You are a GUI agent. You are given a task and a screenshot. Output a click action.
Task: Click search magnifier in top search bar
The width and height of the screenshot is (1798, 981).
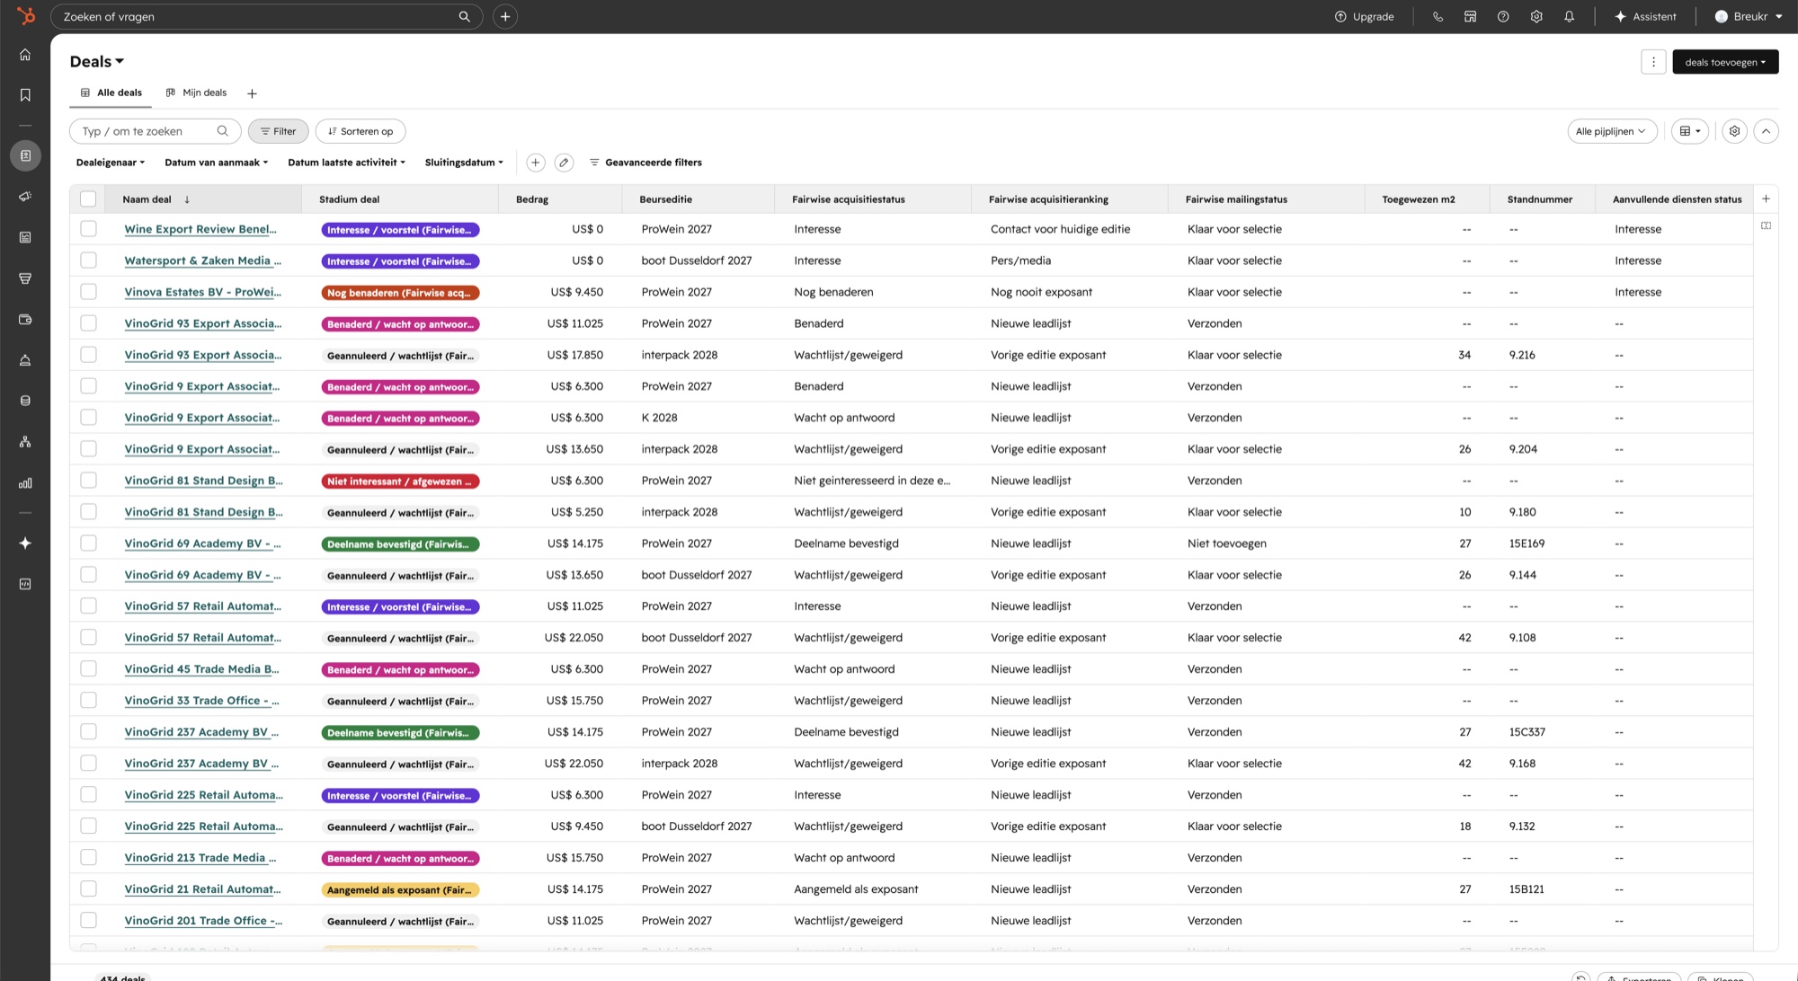click(464, 16)
